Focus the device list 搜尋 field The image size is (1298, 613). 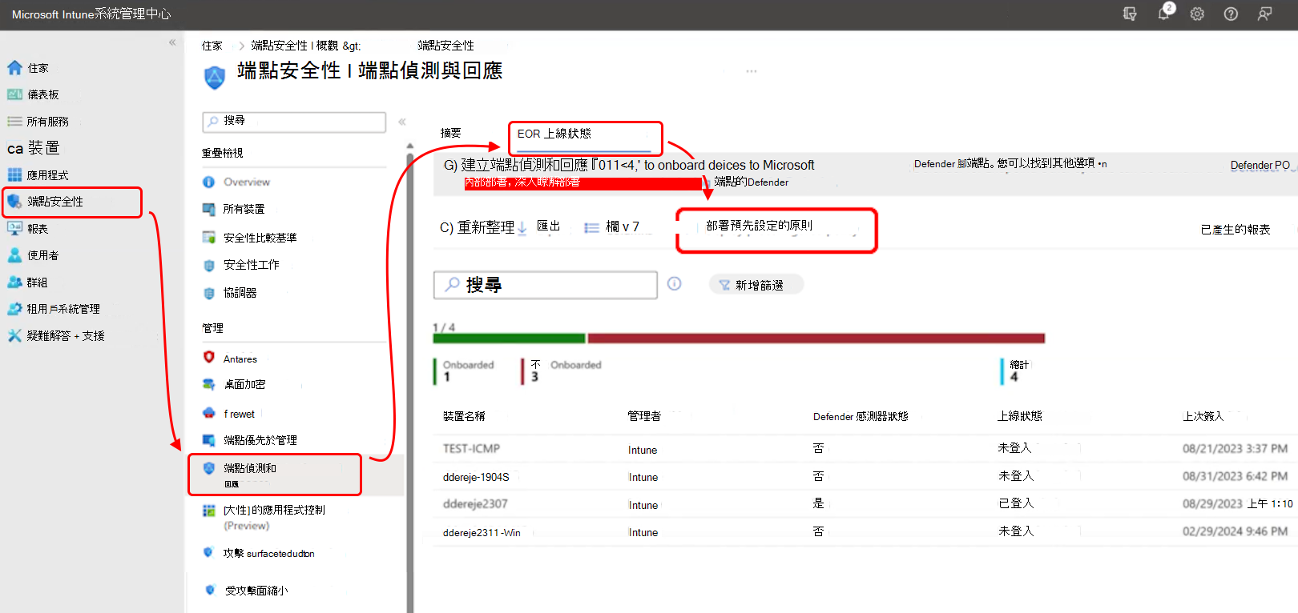point(546,285)
